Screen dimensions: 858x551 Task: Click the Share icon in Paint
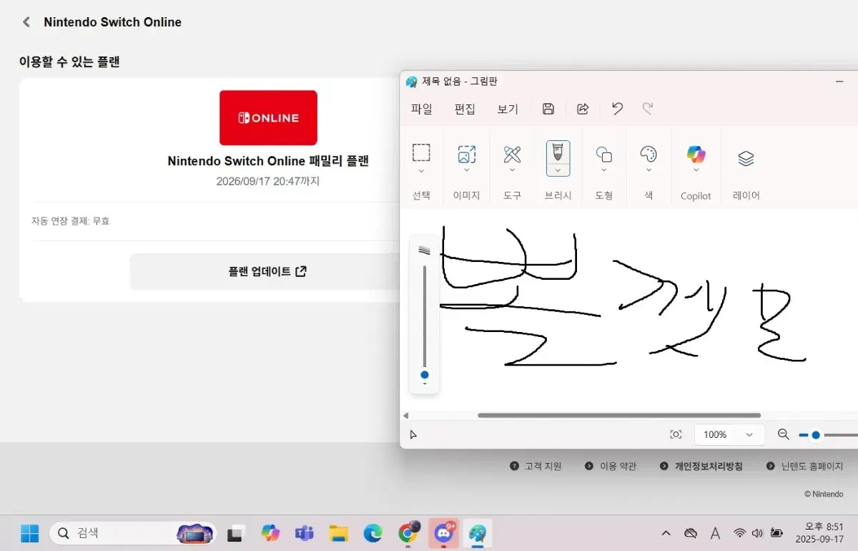582,108
